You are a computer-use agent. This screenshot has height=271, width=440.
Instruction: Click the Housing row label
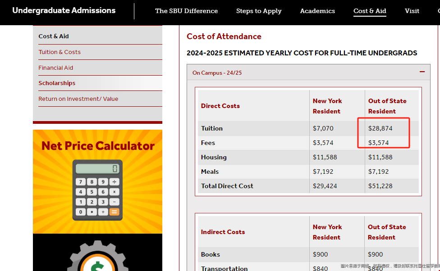pos(214,157)
